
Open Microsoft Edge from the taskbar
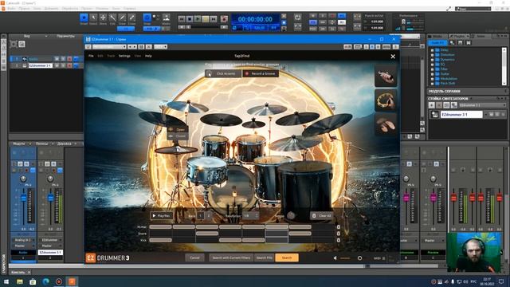pos(46,281)
